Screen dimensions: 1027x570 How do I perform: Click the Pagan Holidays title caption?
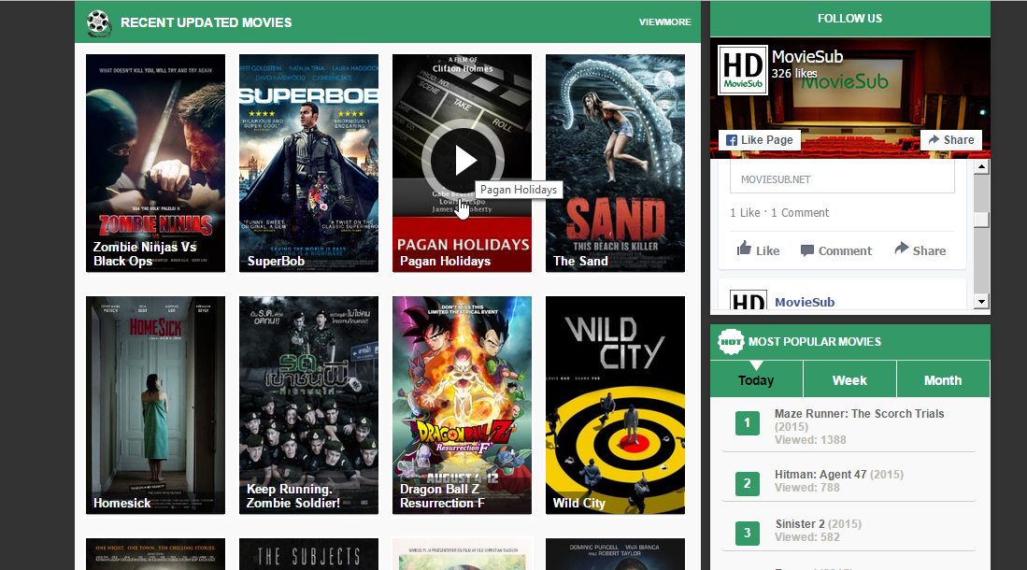[445, 261]
